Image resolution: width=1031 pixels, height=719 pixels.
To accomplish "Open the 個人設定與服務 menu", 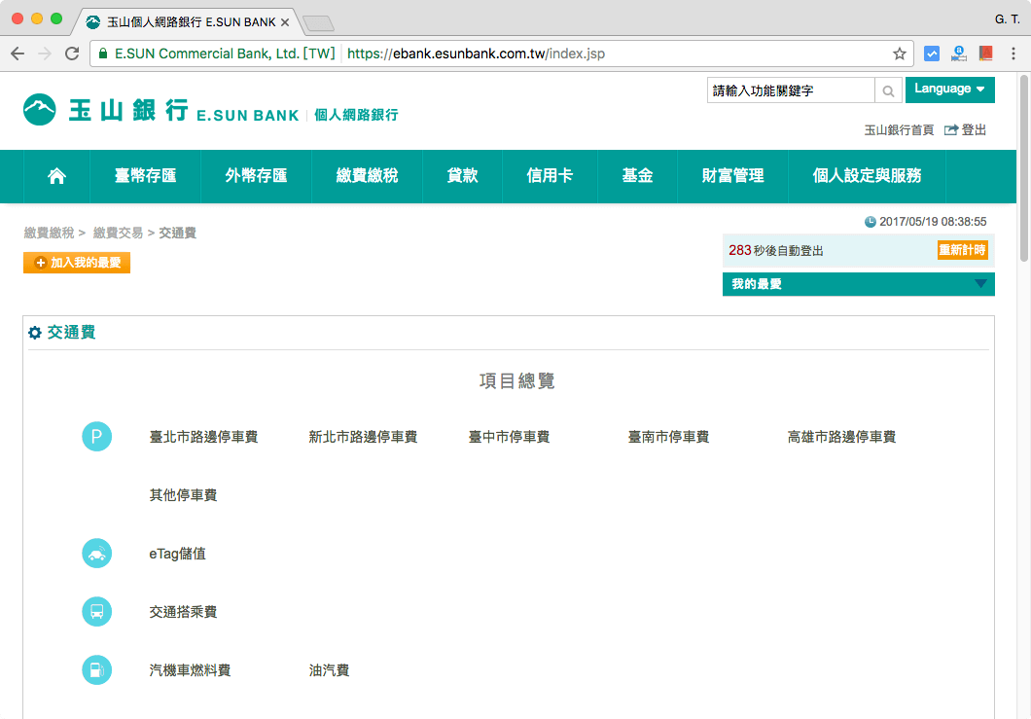I will point(867,176).
